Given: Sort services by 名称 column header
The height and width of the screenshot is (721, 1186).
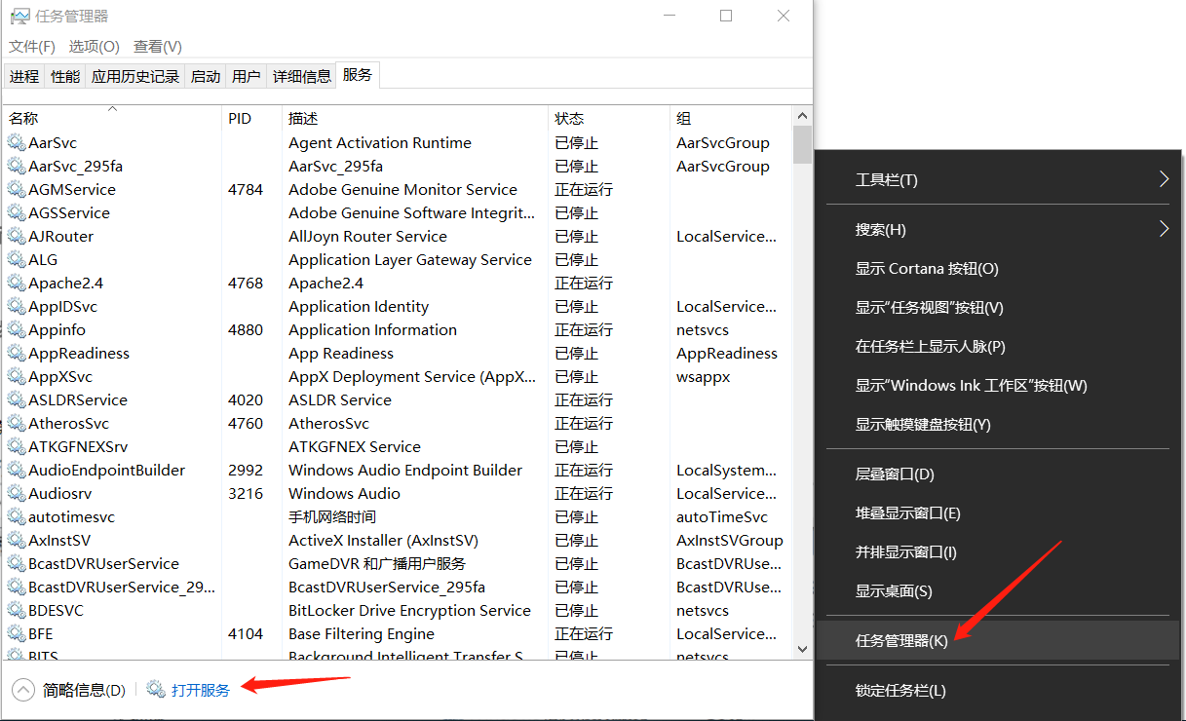Looking at the screenshot, I should pos(112,118).
